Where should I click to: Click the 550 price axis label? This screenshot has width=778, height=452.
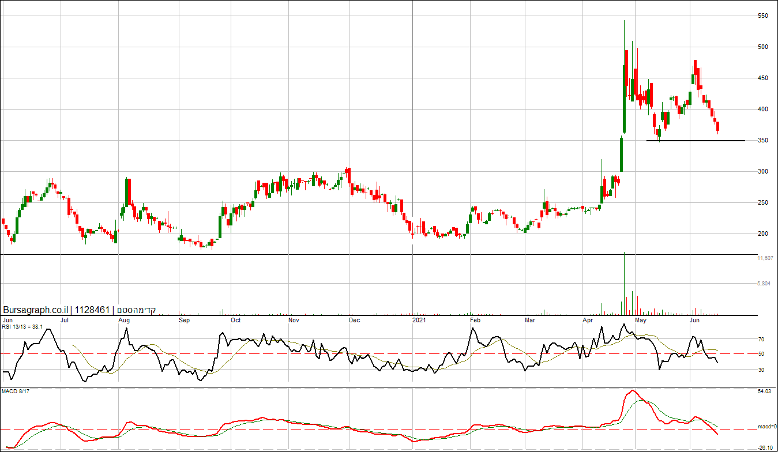763,16
